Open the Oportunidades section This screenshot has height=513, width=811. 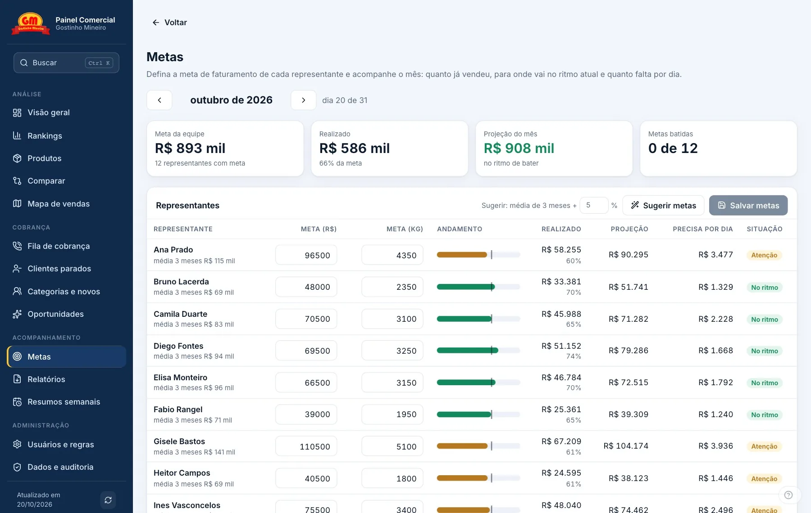pyautogui.click(x=66, y=314)
